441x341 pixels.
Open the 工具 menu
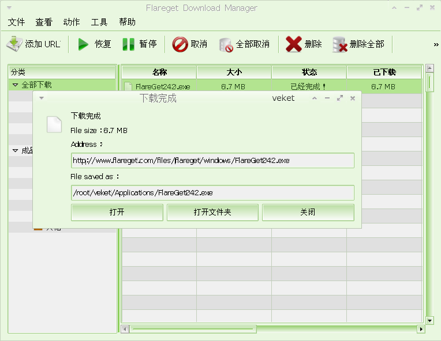point(99,22)
